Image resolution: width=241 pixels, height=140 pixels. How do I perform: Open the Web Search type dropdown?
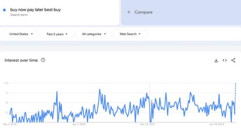pos(130,34)
